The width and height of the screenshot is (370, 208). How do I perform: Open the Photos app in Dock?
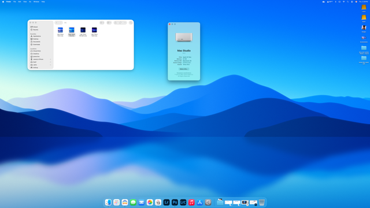(x=150, y=202)
